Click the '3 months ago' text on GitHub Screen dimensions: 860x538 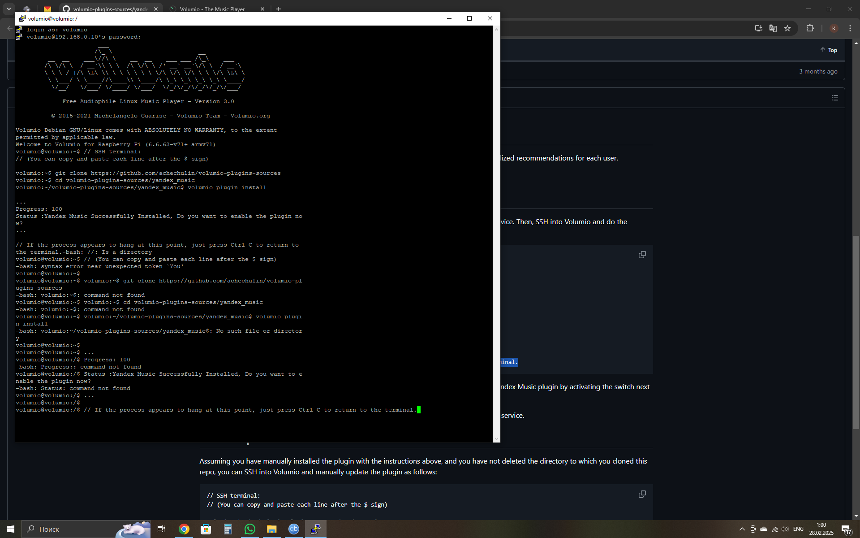(x=818, y=71)
